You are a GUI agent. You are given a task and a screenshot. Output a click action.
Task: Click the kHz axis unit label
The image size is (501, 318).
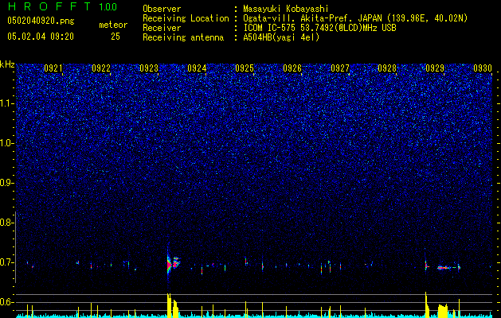click(x=7, y=64)
